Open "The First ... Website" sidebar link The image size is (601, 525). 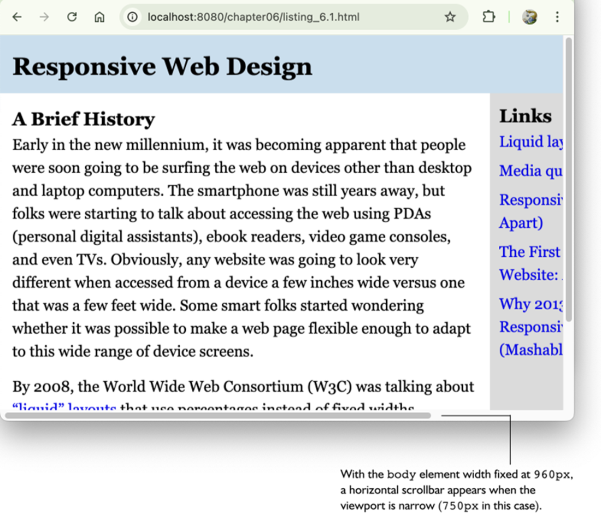(530, 252)
